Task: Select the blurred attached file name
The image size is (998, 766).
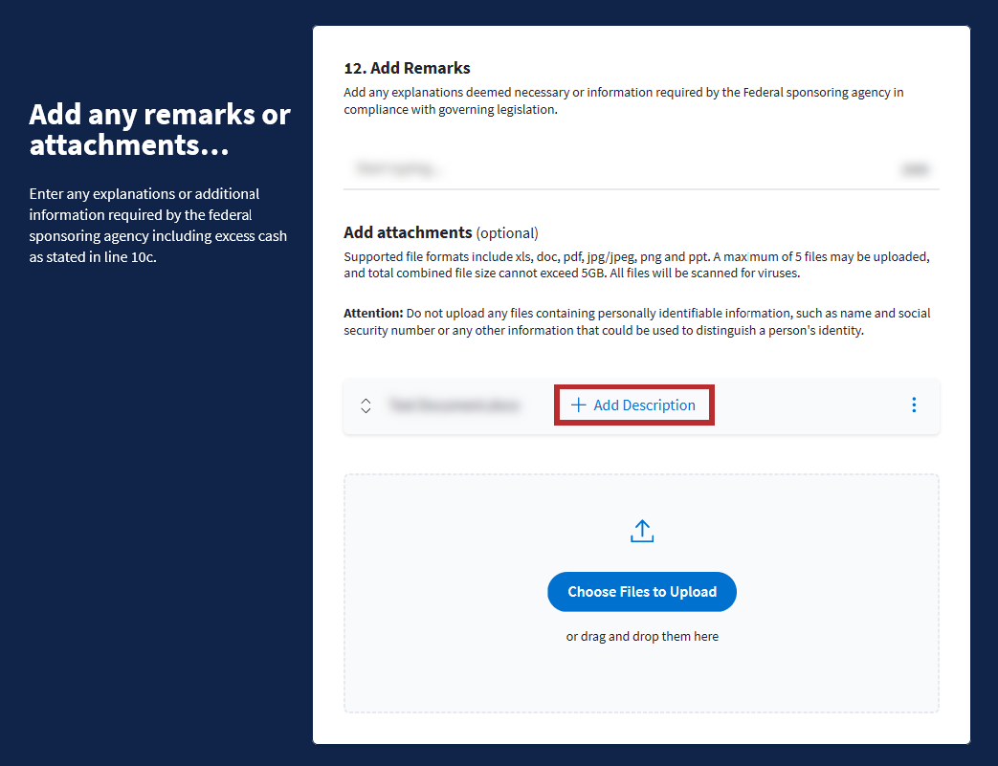Action: pyautogui.click(x=455, y=405)
